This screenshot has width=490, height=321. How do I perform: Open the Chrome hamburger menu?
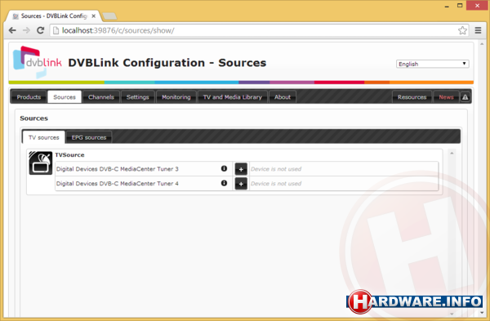(x=478, y=30)
